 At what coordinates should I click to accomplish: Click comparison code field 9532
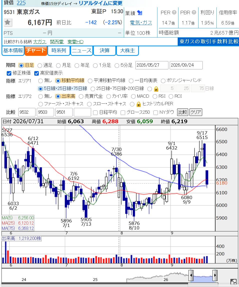[27, 112]
